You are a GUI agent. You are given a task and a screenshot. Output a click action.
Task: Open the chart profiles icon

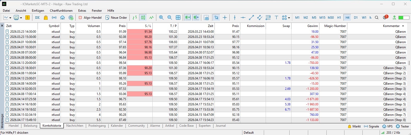point(16,18)
